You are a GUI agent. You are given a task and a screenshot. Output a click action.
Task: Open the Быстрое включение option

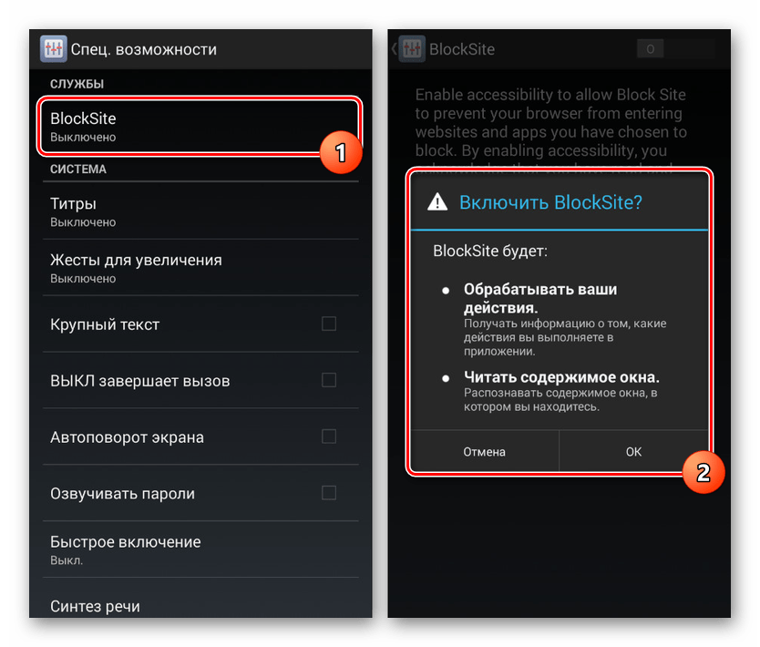point(182,549)
